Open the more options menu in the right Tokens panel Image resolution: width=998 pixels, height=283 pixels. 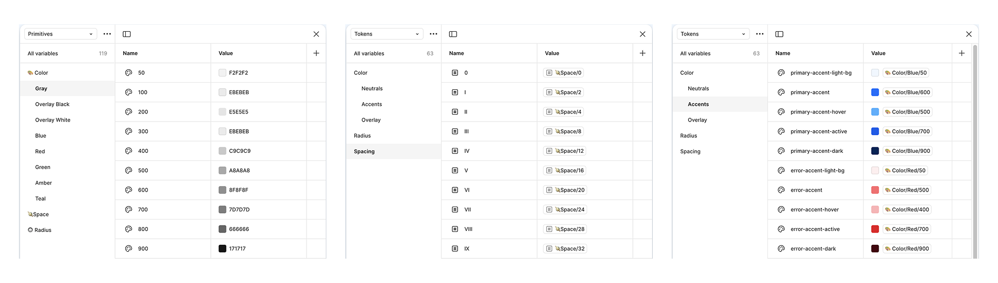[760, 34]
